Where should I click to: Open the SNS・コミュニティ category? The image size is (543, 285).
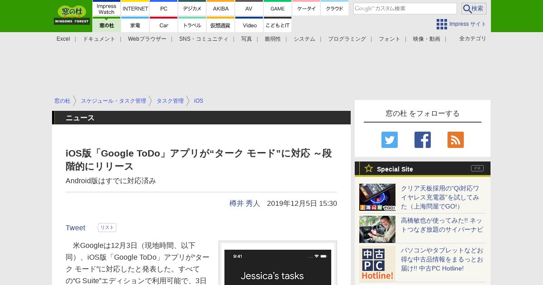204,39
